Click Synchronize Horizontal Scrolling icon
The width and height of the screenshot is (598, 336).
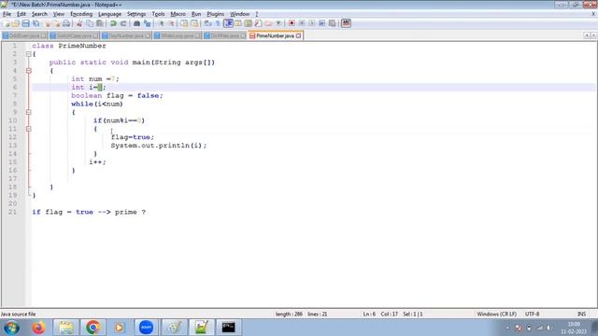click(x=194, y=23)
